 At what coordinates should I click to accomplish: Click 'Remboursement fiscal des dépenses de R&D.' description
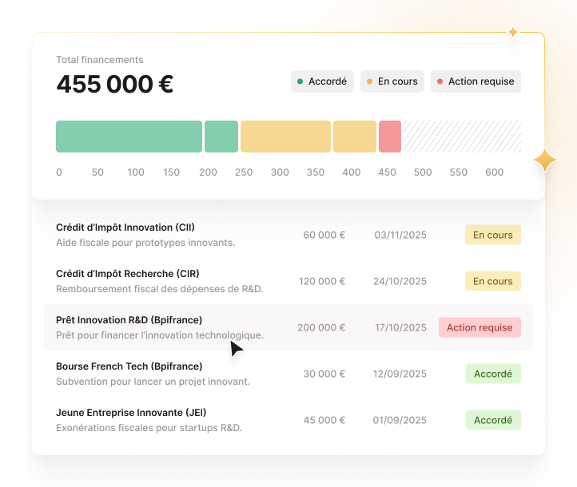click(160, 289)
